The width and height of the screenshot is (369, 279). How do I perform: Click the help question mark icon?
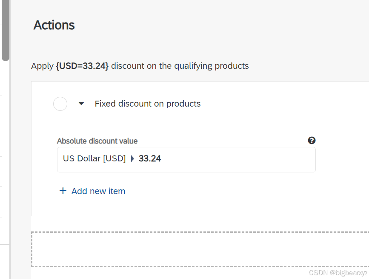(x=312, y=141)
